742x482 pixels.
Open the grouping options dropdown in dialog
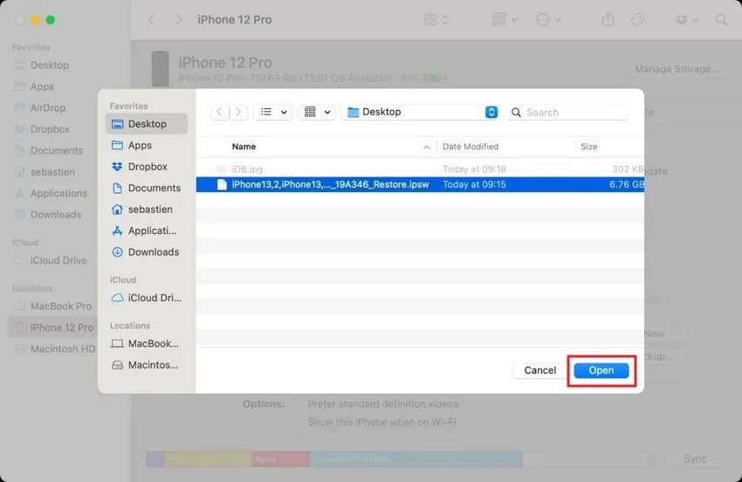point(317,113)
